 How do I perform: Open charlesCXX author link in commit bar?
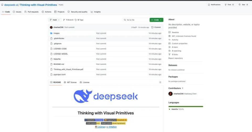pyautogui.click(x=58, y=27)
